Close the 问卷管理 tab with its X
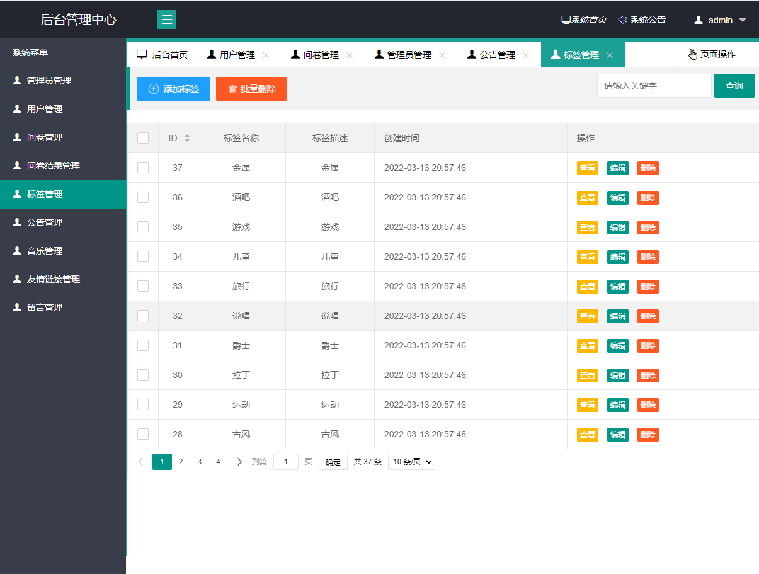759x574 pixels. tap(350, 55)
